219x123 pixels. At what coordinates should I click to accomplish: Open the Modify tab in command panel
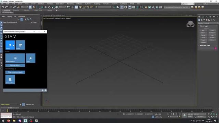click(x=203, y=17)
